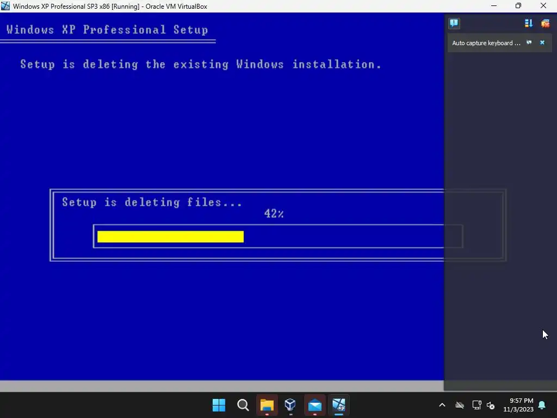Viewport: 557px width, 418px height.
Task: Click the muted volume tray icon
Action: (x=491, y=405)
